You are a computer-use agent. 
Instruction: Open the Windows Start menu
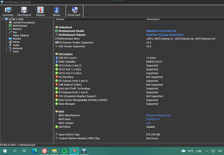point(5,151)
